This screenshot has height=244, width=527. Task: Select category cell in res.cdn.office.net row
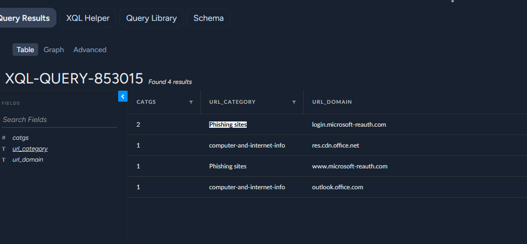pyautogui.click(x=247, y=145)
